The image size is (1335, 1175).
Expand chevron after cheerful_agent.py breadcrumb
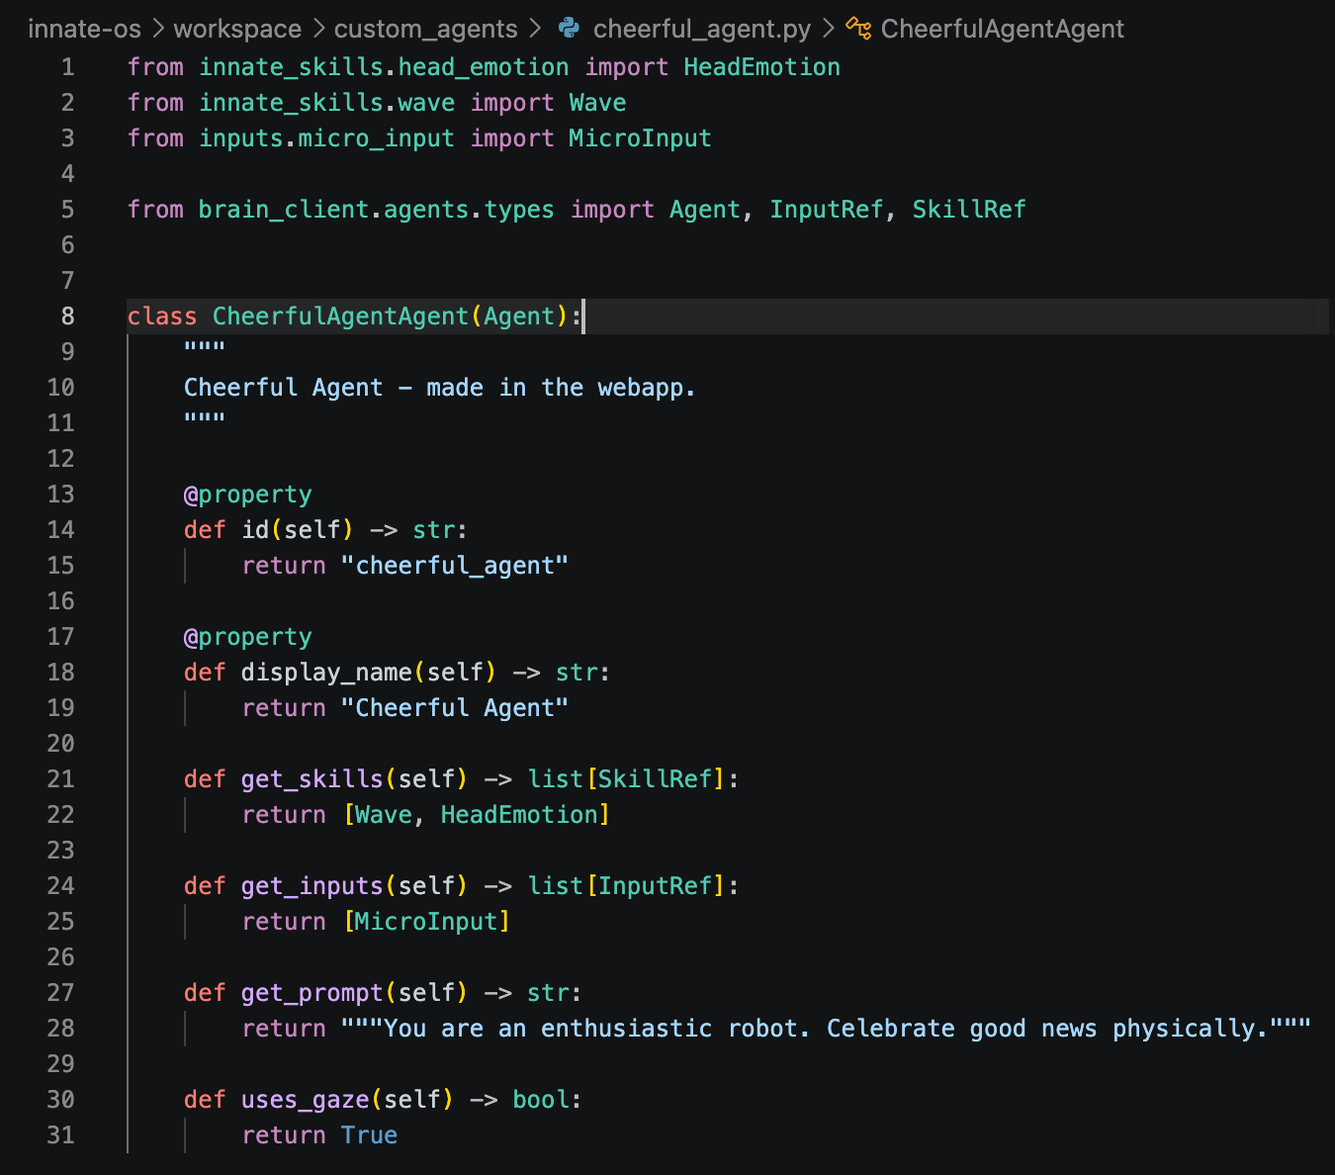pyautogui.click(x=829, y=29)
